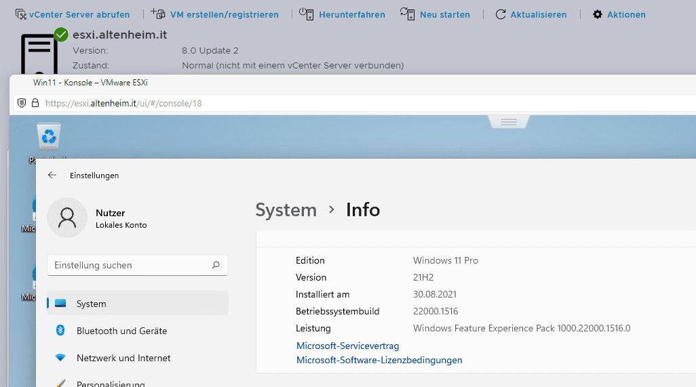
Task: Click the Windows Feature Experience Pack value
Action: 522,329
